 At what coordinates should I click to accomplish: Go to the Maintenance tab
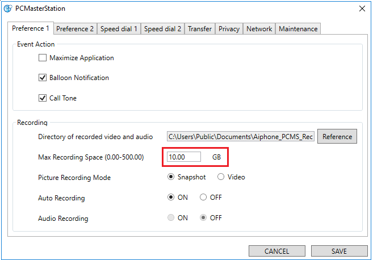(x=298, y=29)
